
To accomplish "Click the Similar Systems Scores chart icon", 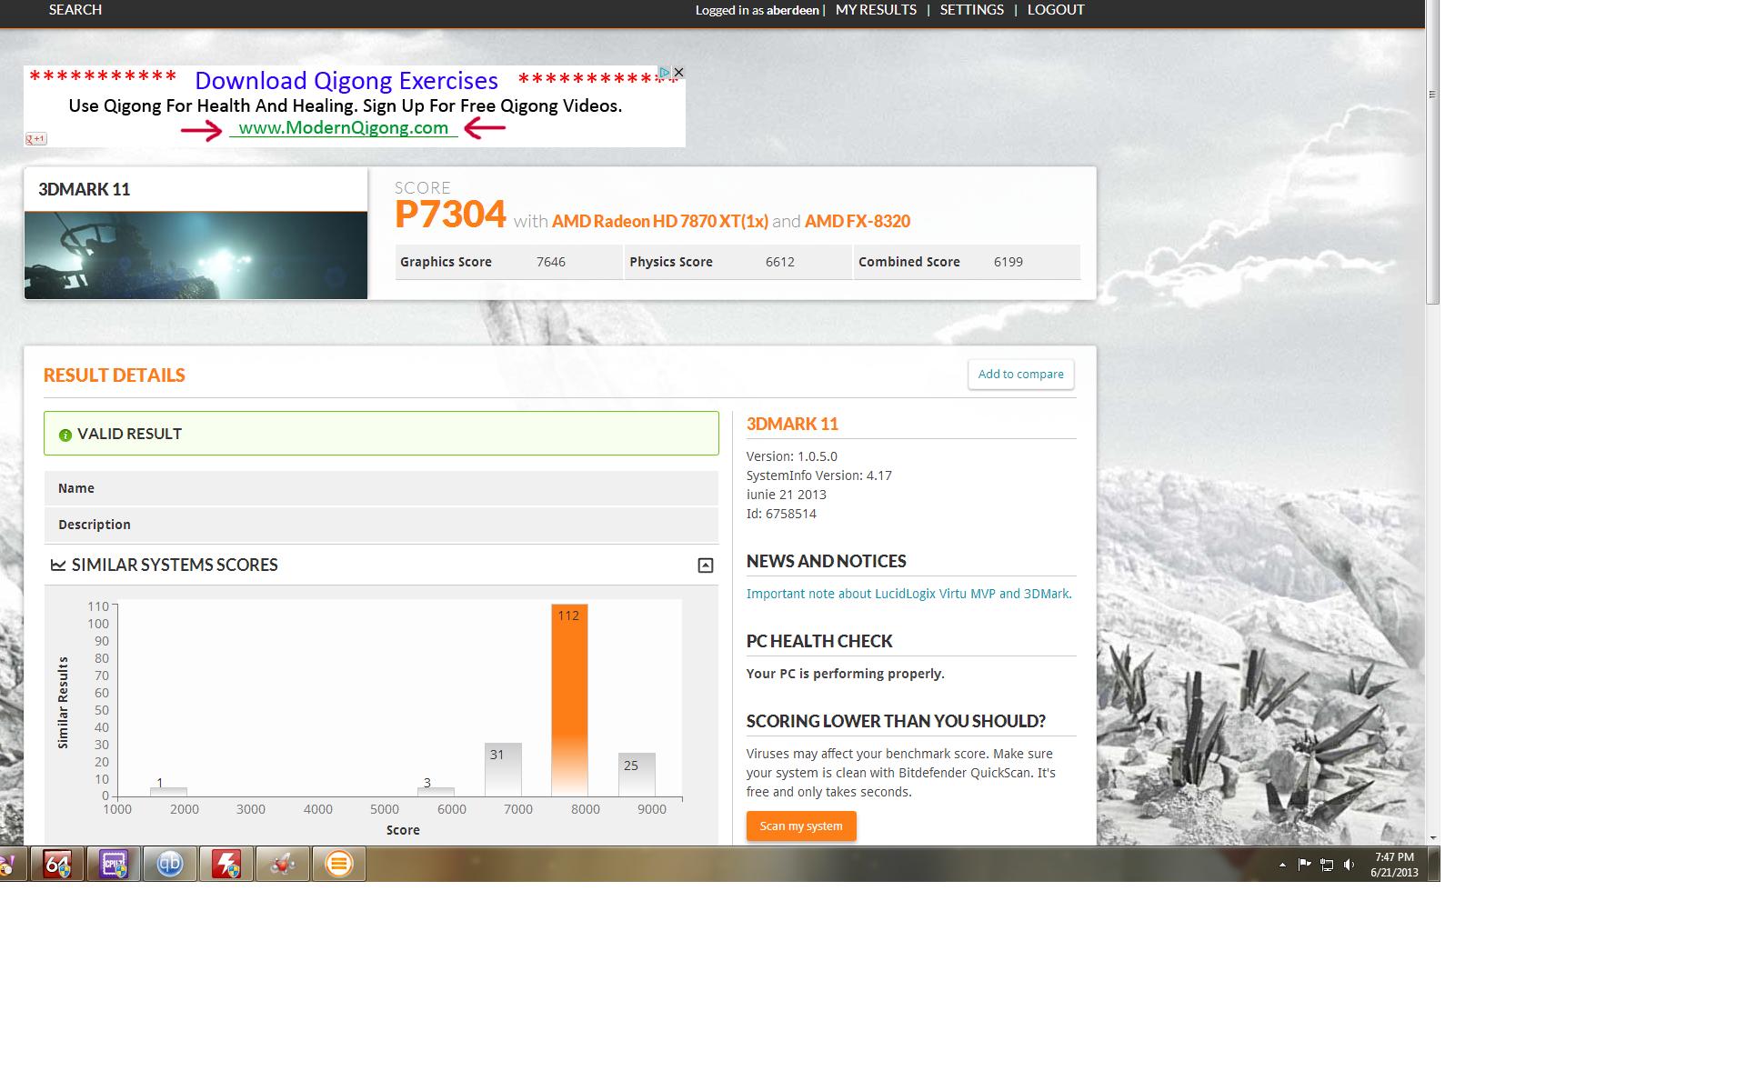I will coord(58,565).
